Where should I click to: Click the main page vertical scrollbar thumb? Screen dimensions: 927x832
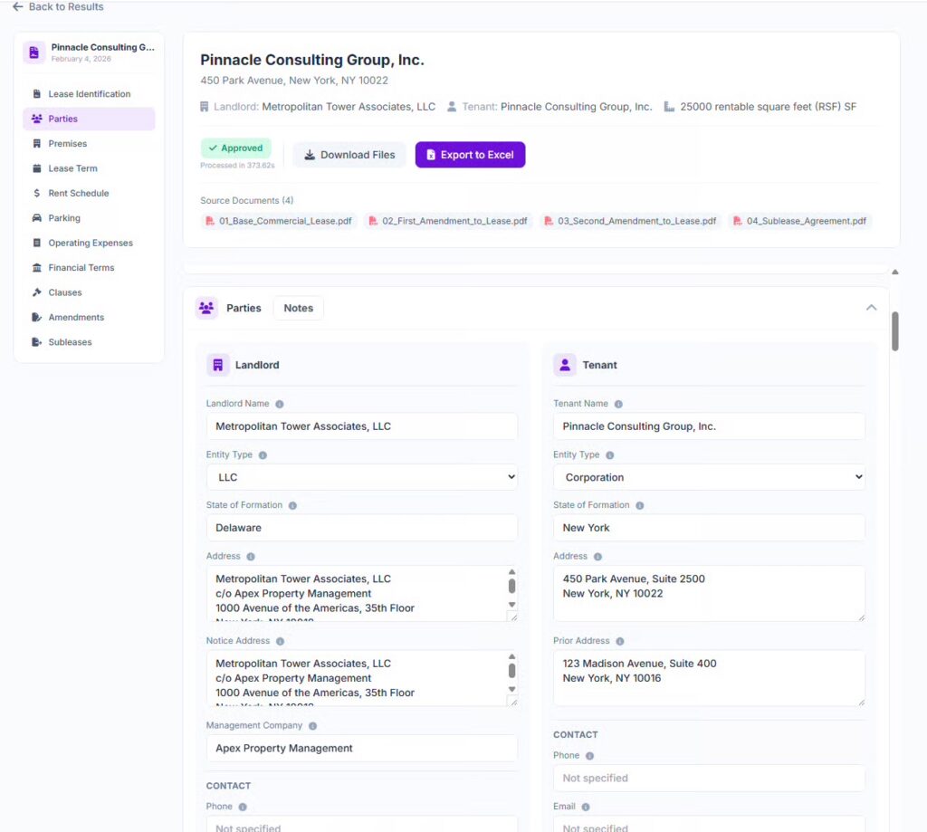tap(894, 330)
